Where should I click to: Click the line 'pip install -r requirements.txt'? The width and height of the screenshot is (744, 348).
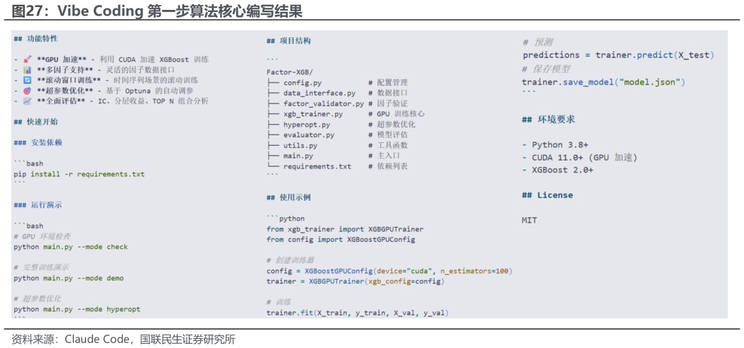click(x=79, y=174)
